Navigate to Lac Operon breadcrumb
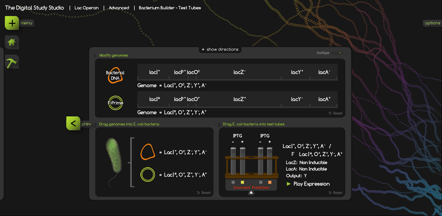The height and width of the screenshot is (216, 442). point(86,8)
